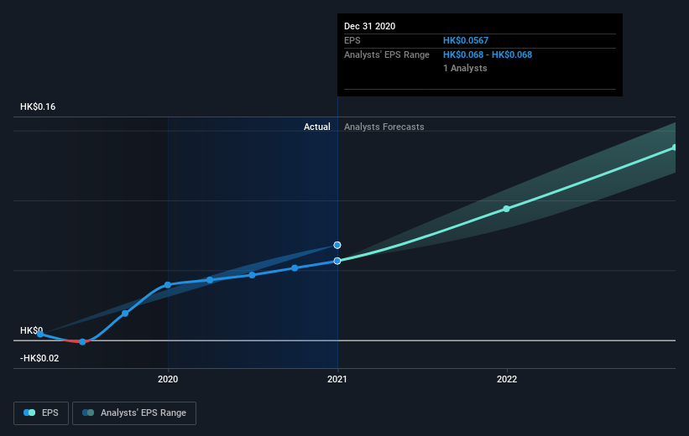The width and height of the screenshot is (689, 436).
Task: Toggle the Analysts' EPS Range legend button
Action: [x=134, y=413]
